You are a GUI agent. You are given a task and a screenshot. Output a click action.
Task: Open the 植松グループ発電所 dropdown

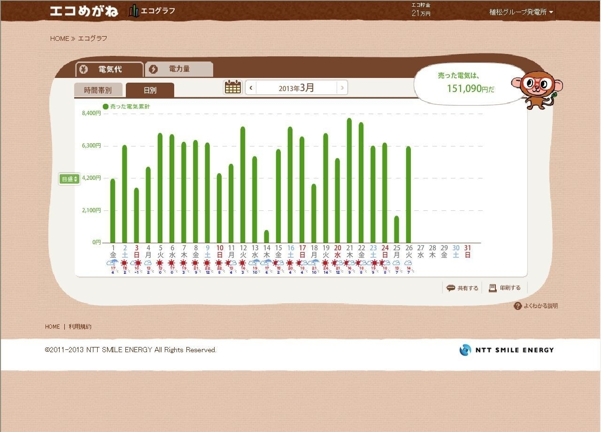(x=521, y=12)
